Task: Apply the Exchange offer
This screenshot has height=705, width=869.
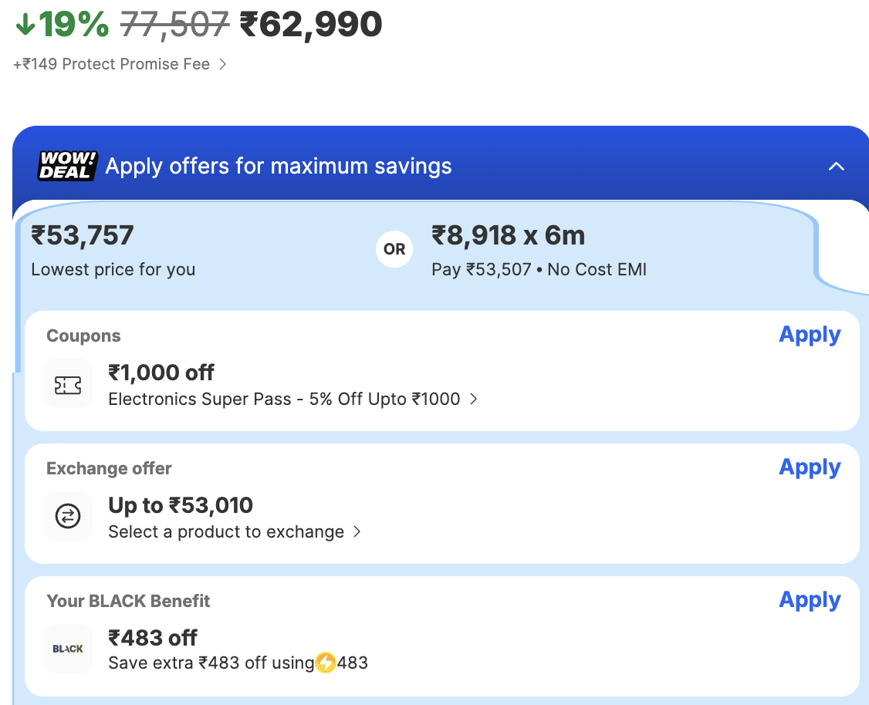Action: (810, 467)
